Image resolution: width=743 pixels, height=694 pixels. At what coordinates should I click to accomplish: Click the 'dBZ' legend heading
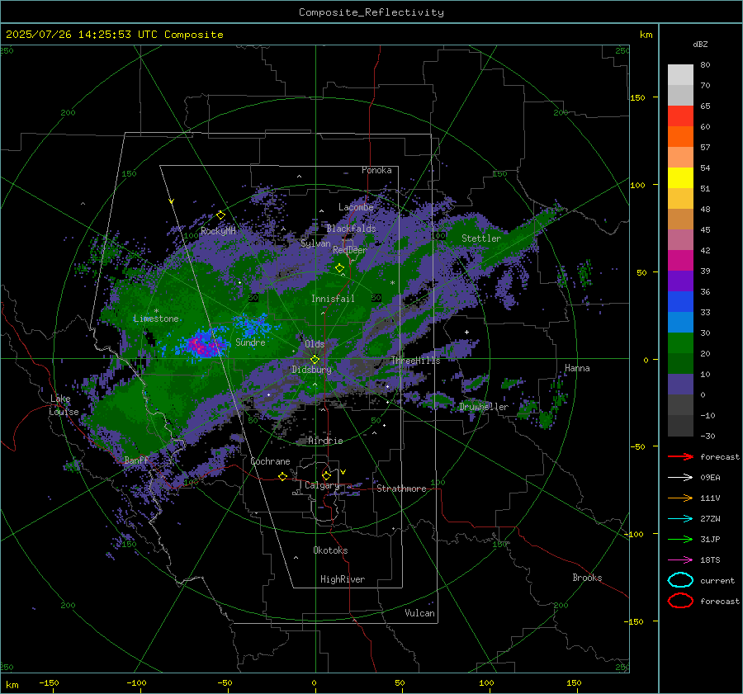click(700, 44)
